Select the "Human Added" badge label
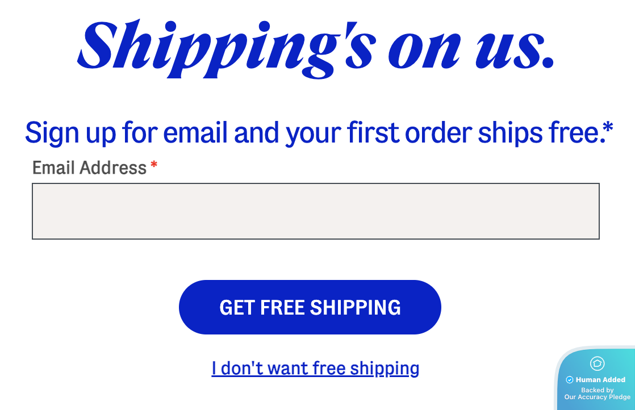This screenshot has height=410, width=635. [x=600, y=380]
